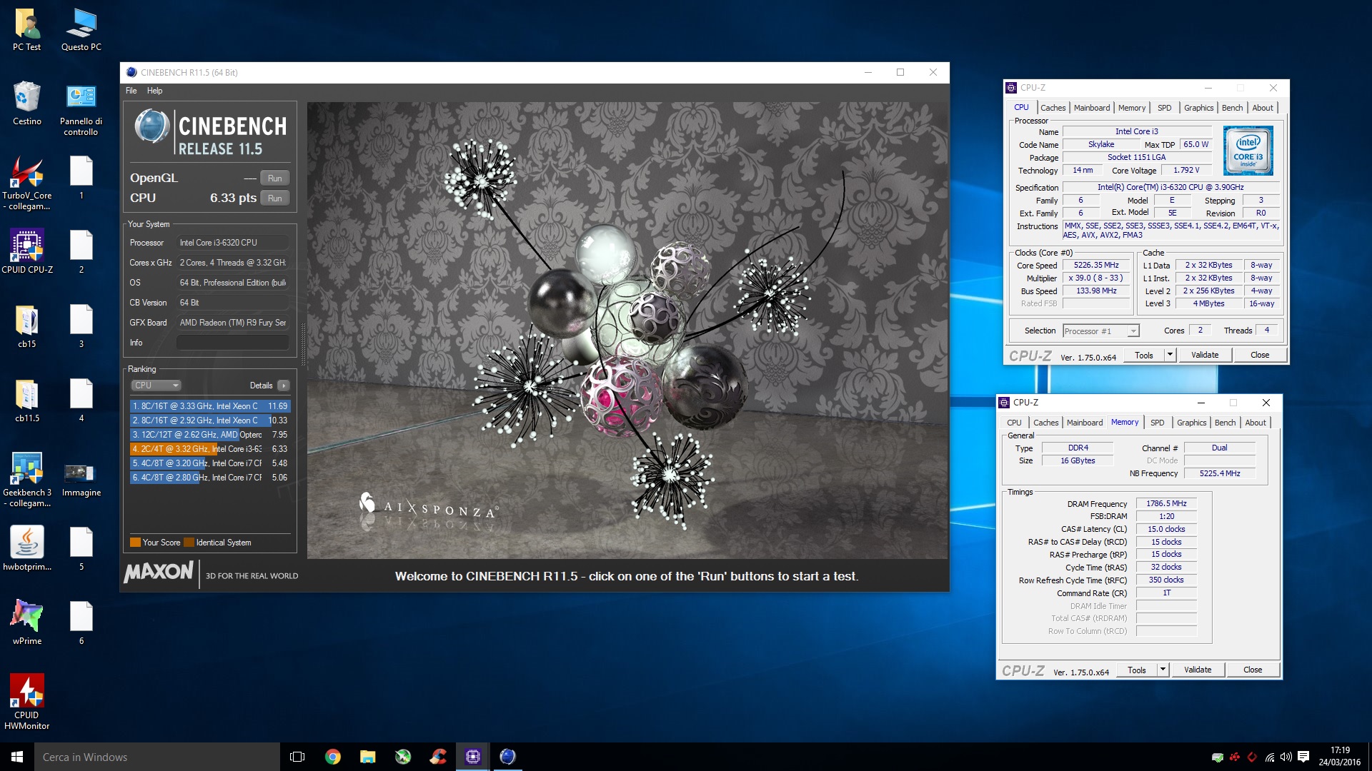Image resolution: width=1372 pixels, height=771 pixels.
Task: Open the Bench tab in top CPU-Z
Action: coord(1232,108)
